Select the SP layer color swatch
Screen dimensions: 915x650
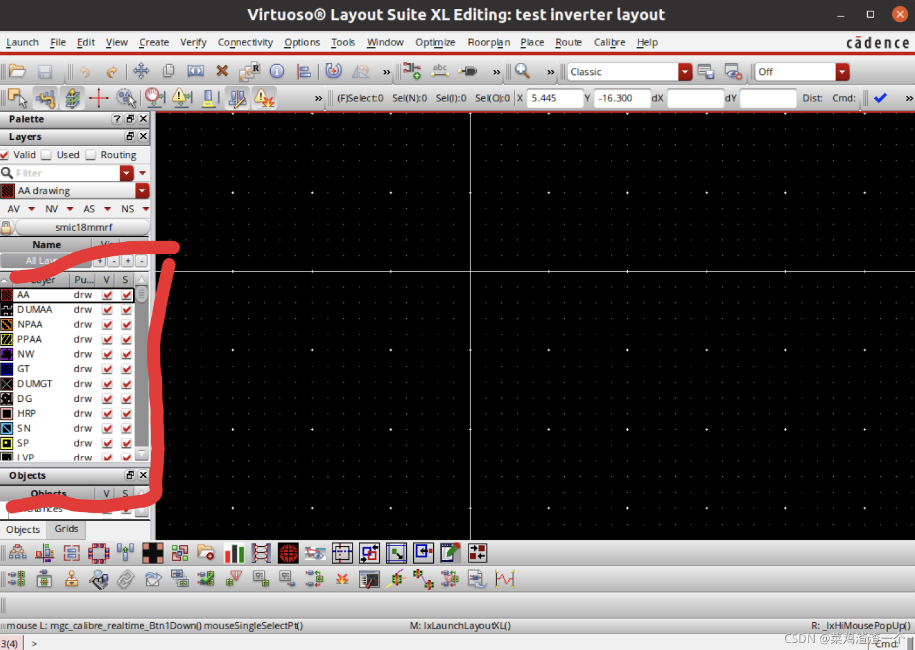tap(7, 443)
